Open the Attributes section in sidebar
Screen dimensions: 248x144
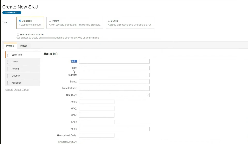(x=17, y=83)
